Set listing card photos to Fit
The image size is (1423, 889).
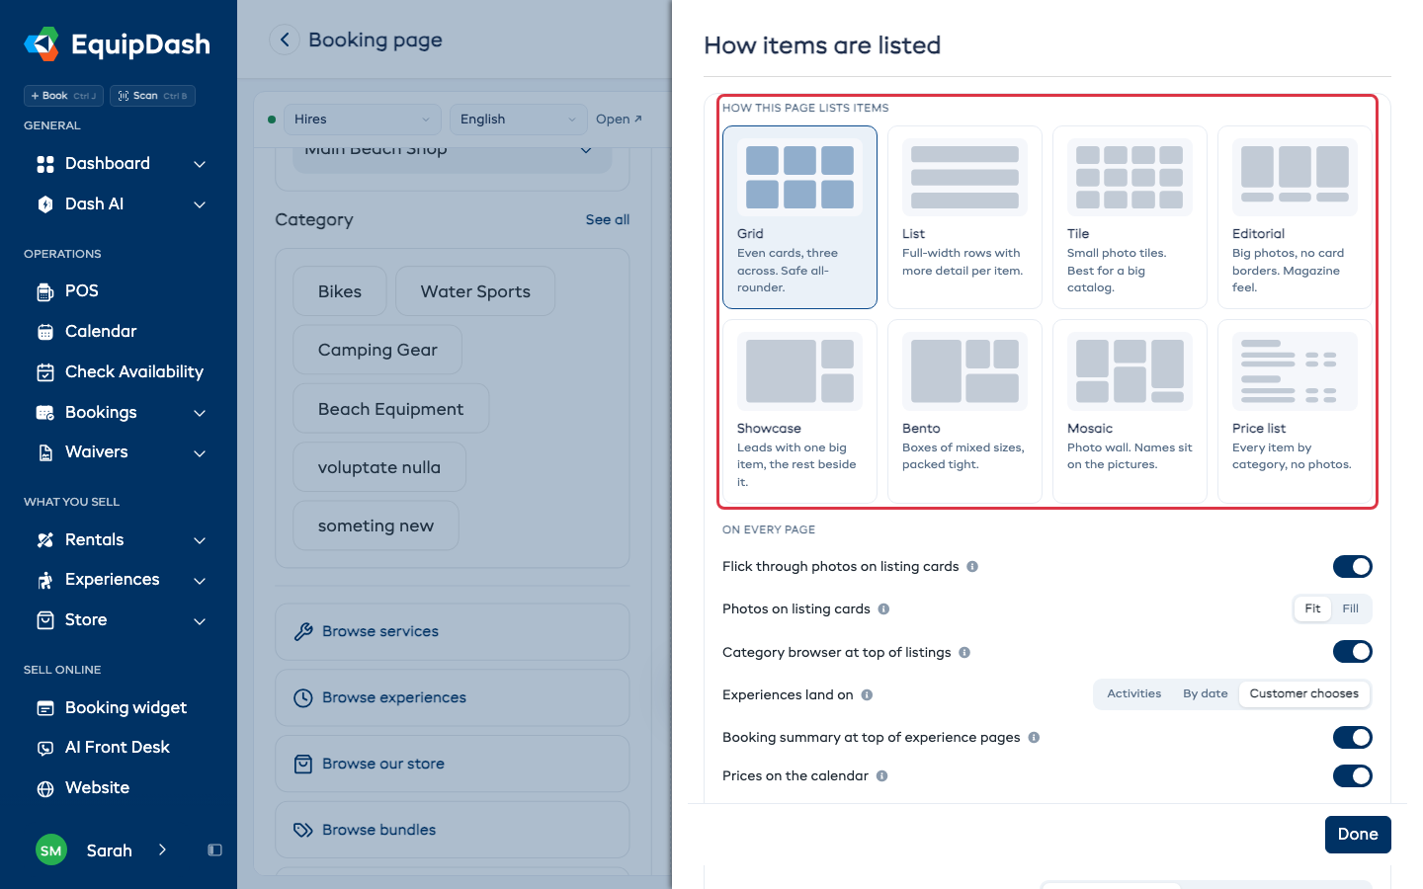pyautogui.click(x=1312, y=608)
